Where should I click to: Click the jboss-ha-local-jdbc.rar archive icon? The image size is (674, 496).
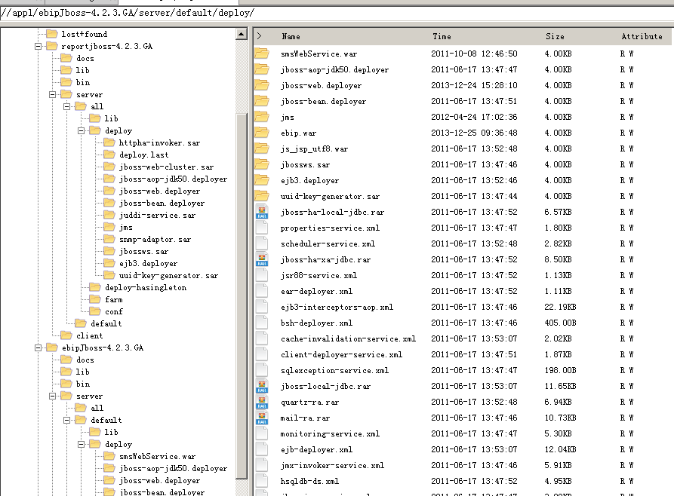coord(262,212)
